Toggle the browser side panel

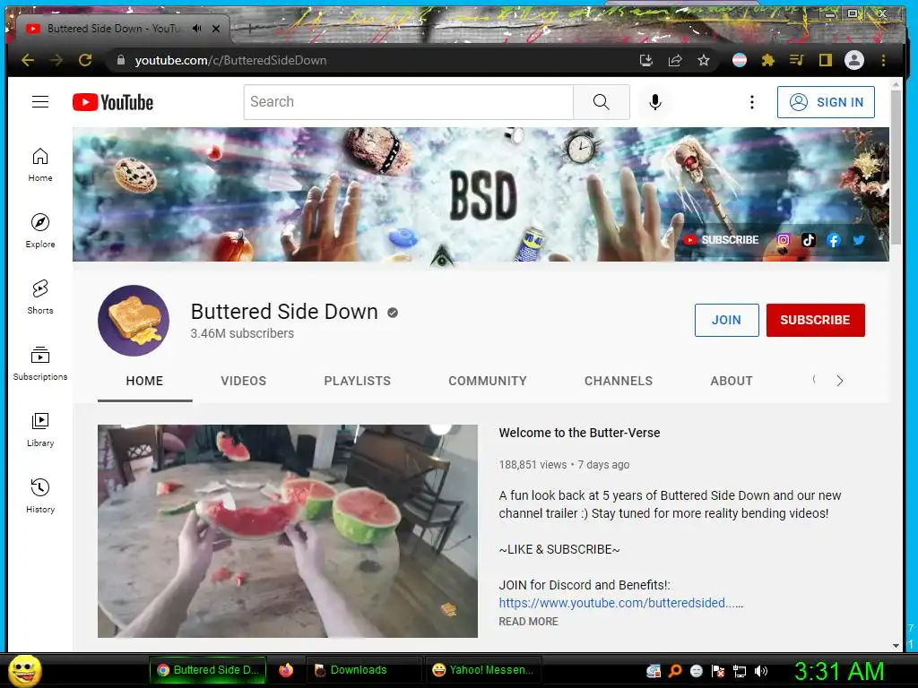click(x=826, y=60)
